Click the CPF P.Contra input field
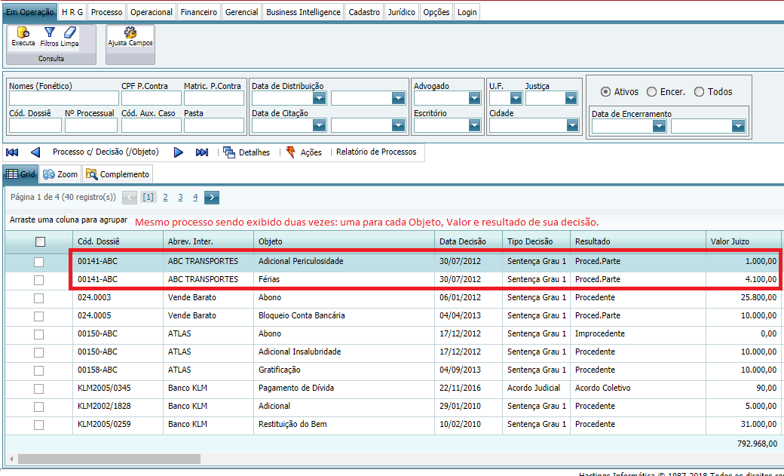Viewport: 784px width, 476px height. [151, 98]
